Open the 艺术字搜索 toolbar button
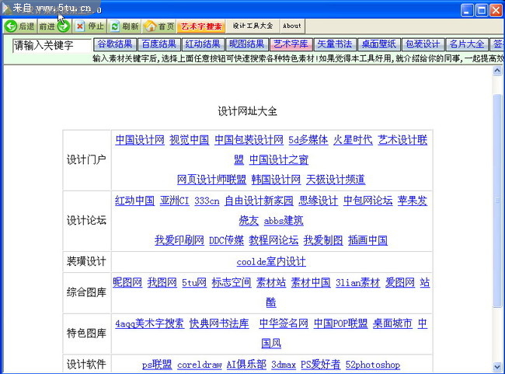505x374 pixels. [x=201, y=26]
